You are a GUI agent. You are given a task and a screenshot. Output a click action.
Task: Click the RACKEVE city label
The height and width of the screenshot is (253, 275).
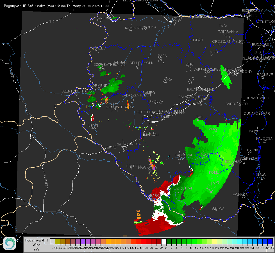(265, 75)
